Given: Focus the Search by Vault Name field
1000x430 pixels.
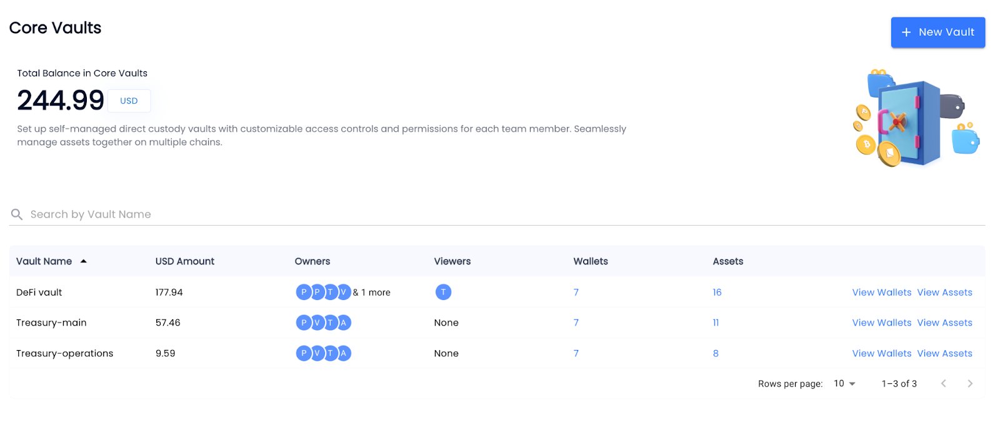Looking at the screenshot, I should point(497,214).
